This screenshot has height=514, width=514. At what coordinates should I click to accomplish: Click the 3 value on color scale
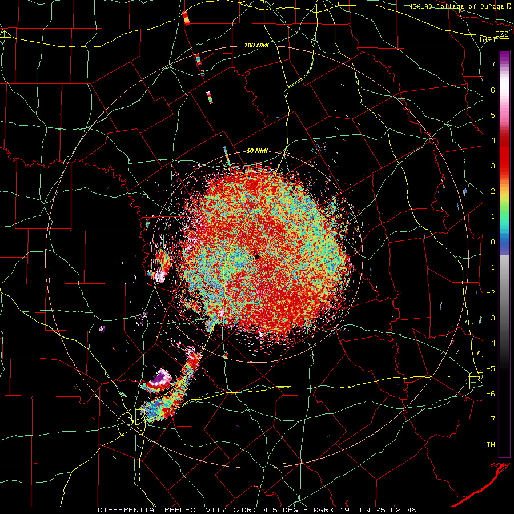[493, 166]
